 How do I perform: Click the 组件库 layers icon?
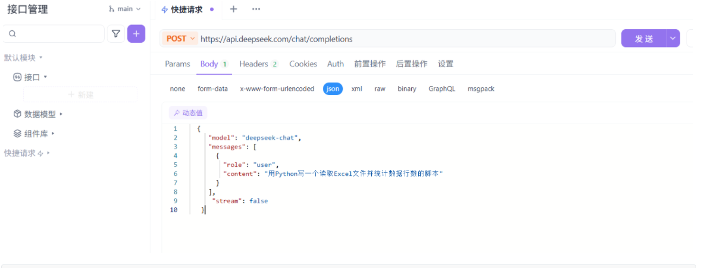[x=18, y=134]
